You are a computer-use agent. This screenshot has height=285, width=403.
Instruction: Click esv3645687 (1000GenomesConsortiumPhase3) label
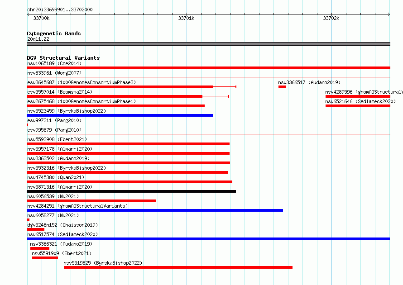pyautogui.click(x=82, y=82)
